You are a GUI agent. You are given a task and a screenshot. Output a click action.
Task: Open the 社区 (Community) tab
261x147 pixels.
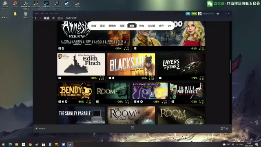tap(60, 18)
